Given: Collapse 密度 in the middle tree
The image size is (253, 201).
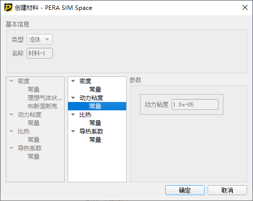Looking at the screenshot, I should 73,81.
